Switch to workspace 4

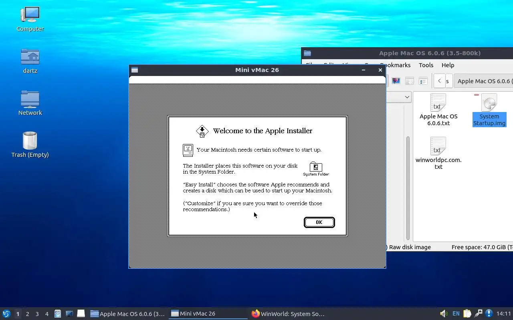46,314
